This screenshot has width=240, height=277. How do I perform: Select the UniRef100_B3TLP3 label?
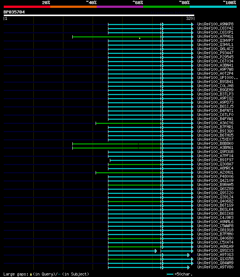215,94
